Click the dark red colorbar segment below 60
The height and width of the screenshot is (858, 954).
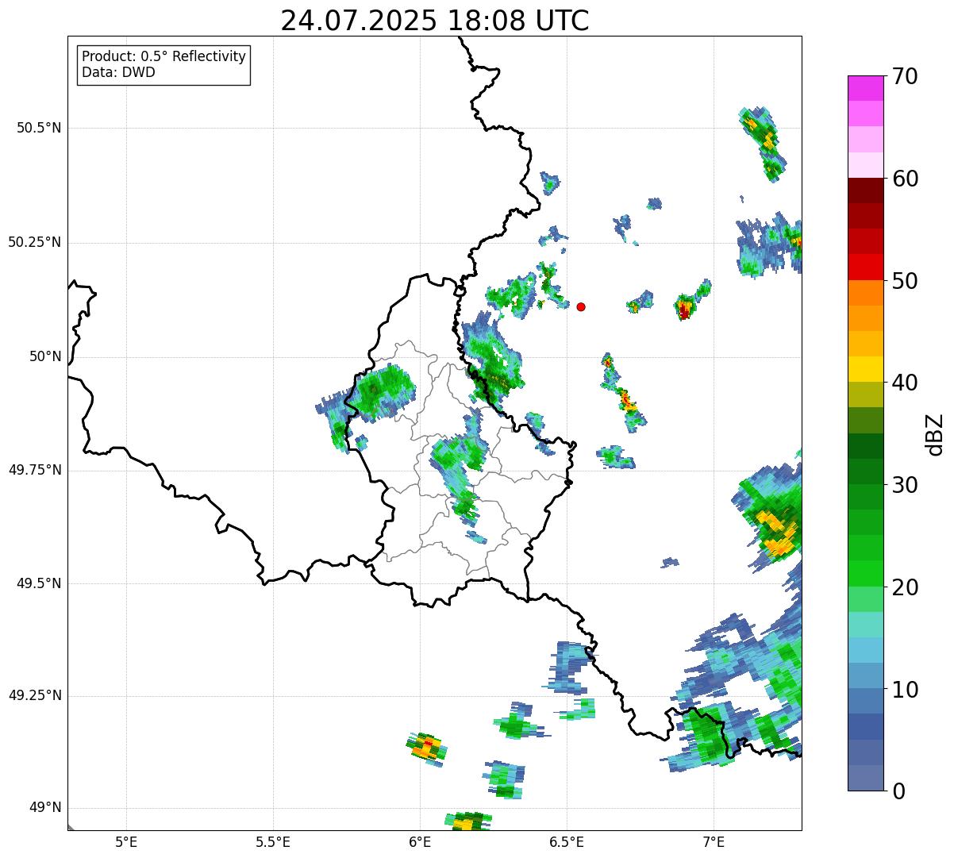pyautogui.click(x=866, y=190)
